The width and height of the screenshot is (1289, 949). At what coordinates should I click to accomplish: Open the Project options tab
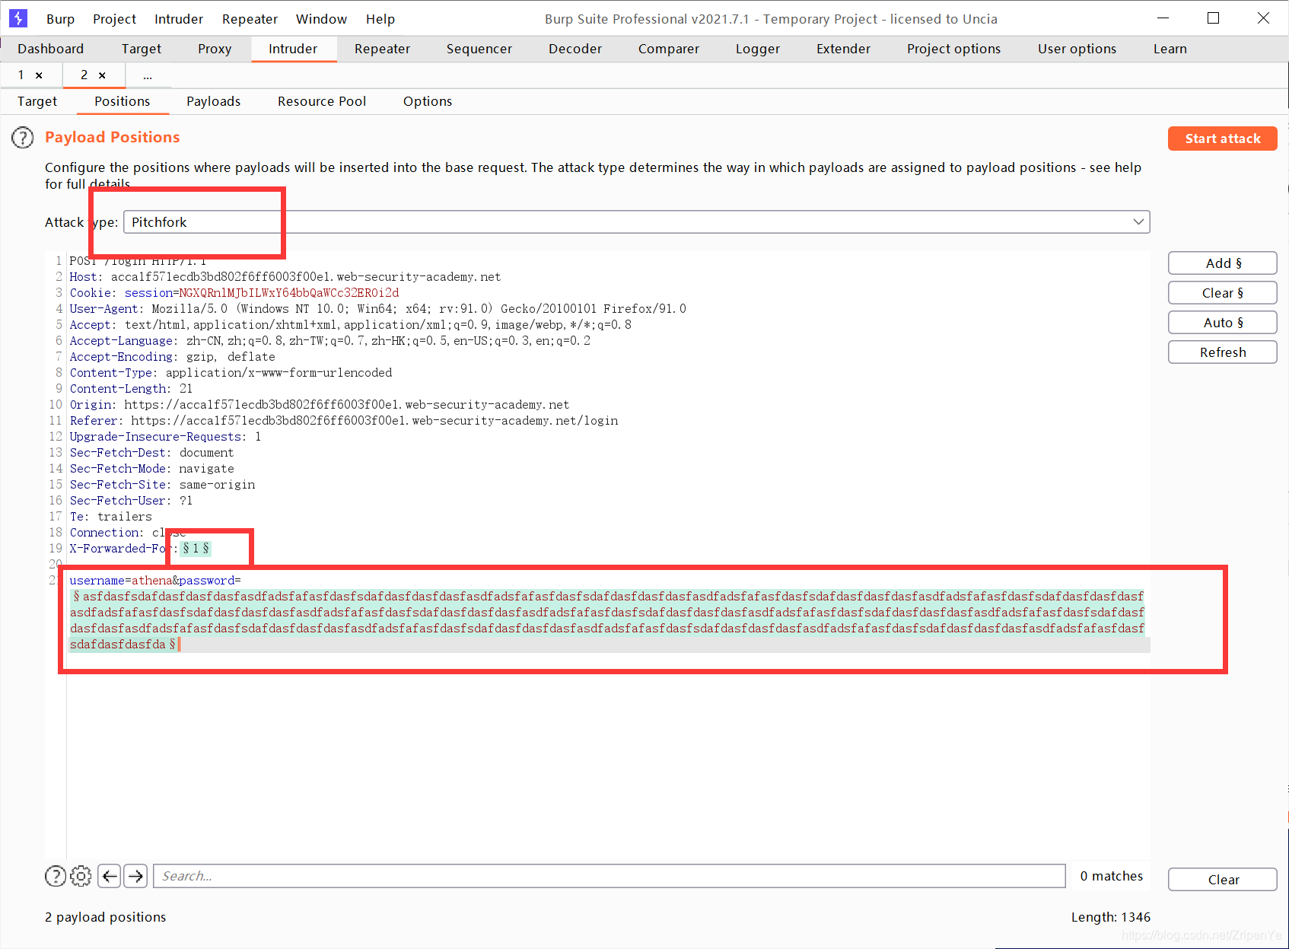click(x=954, y=49)
